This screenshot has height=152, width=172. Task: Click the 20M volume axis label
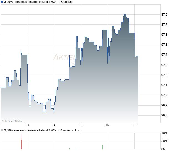click(x=164, y=141)
